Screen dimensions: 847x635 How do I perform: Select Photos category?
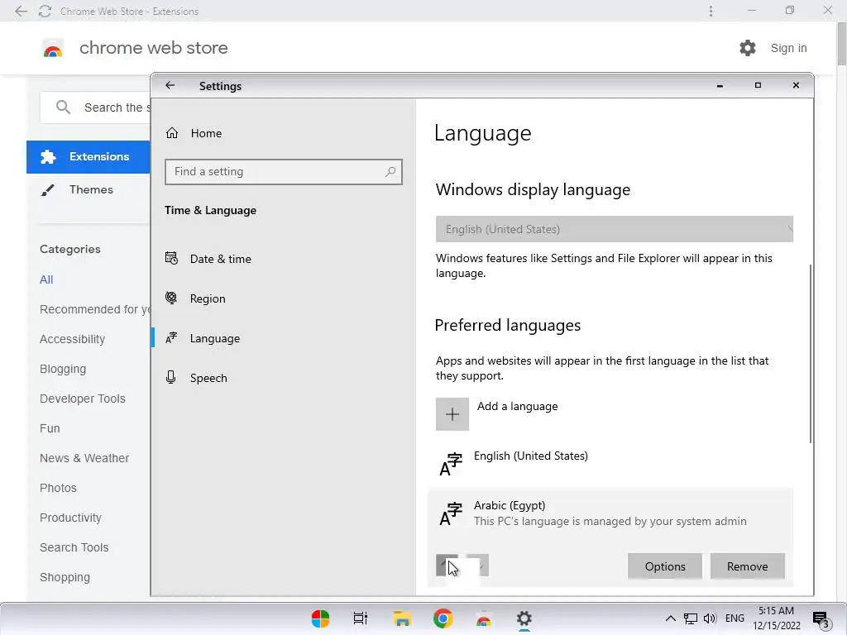coord(58,488)
